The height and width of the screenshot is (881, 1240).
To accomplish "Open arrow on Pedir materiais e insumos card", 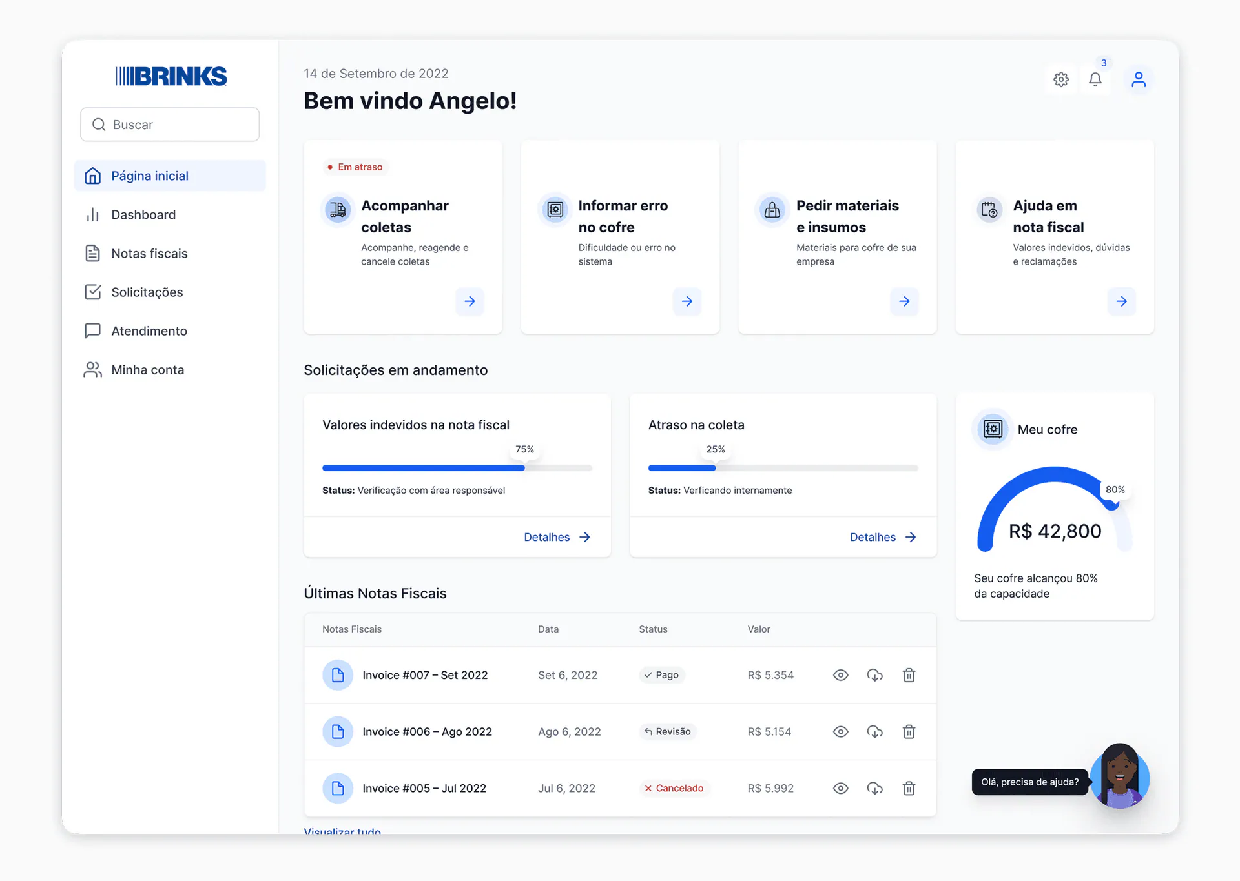I will (904, 301).
